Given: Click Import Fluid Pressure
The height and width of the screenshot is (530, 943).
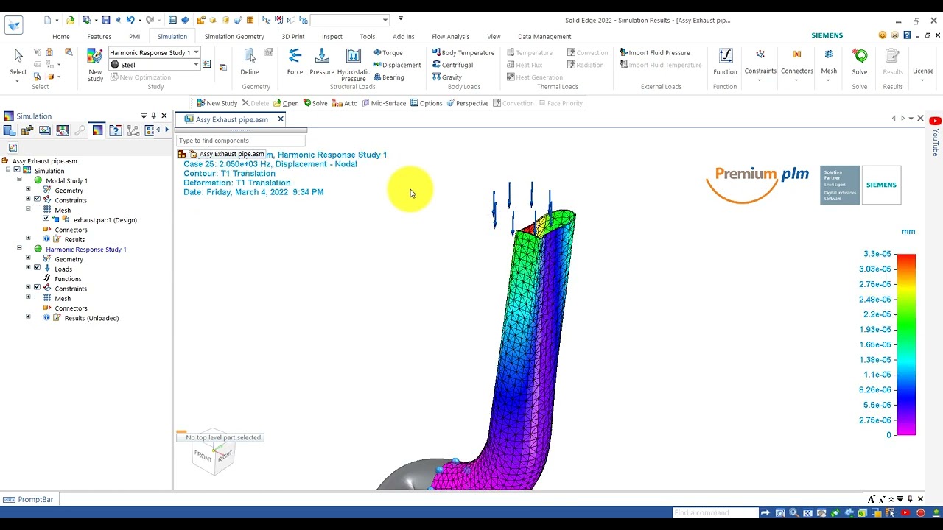Looking at the screenshot, I should [655, 53].
